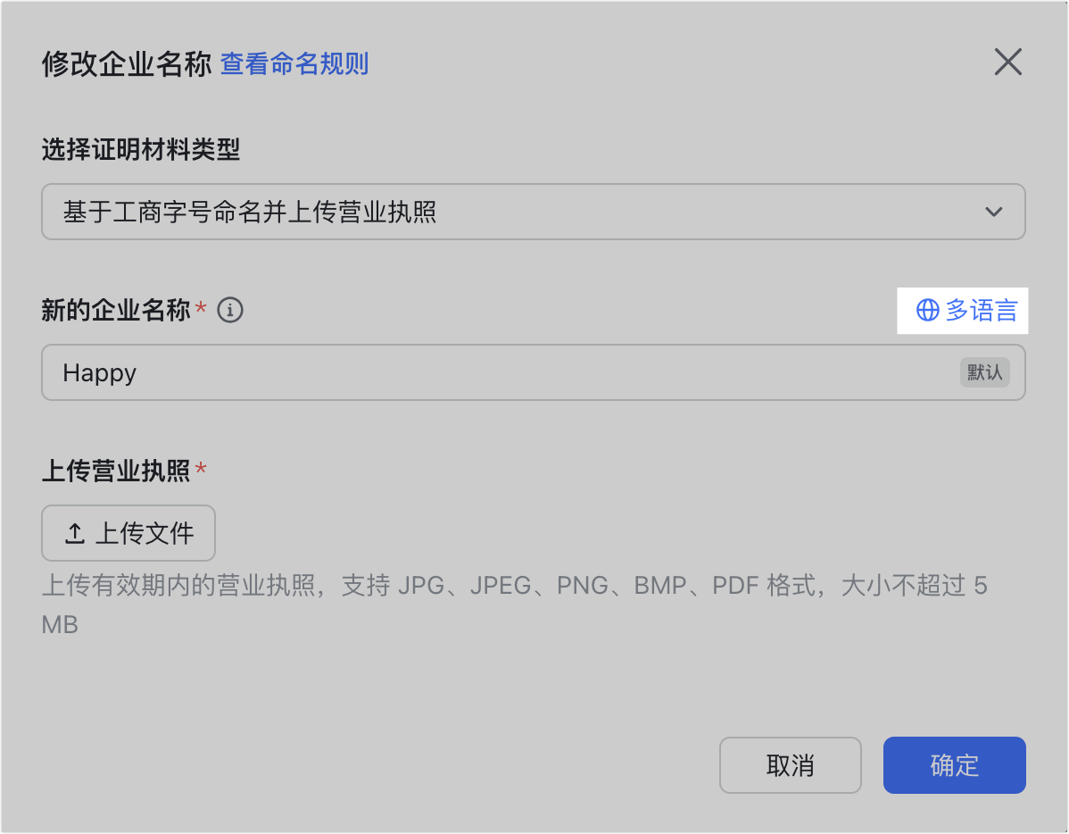This screenshot has height=834, width=1069.
Task: Click the 选择证明材料类型 section label
Action: tap(141, 149)
